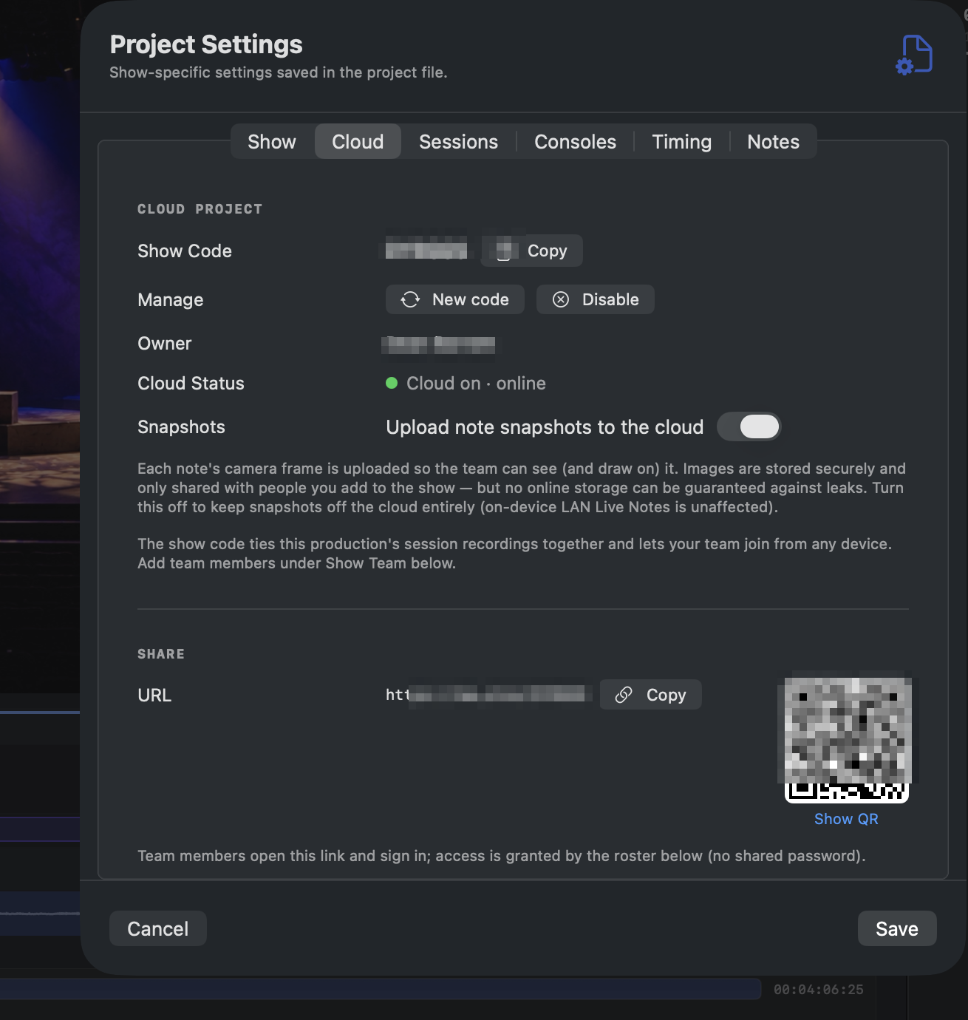Click the 'CLOUD PROJECT' section heading
The height and width of the screenshot is (1020, 968).
tap(200, 209)
